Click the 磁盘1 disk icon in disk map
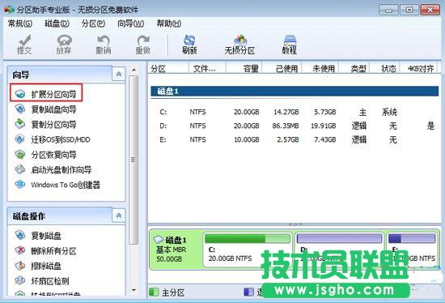This screenshot has width=445, height=303. point(159,240)
